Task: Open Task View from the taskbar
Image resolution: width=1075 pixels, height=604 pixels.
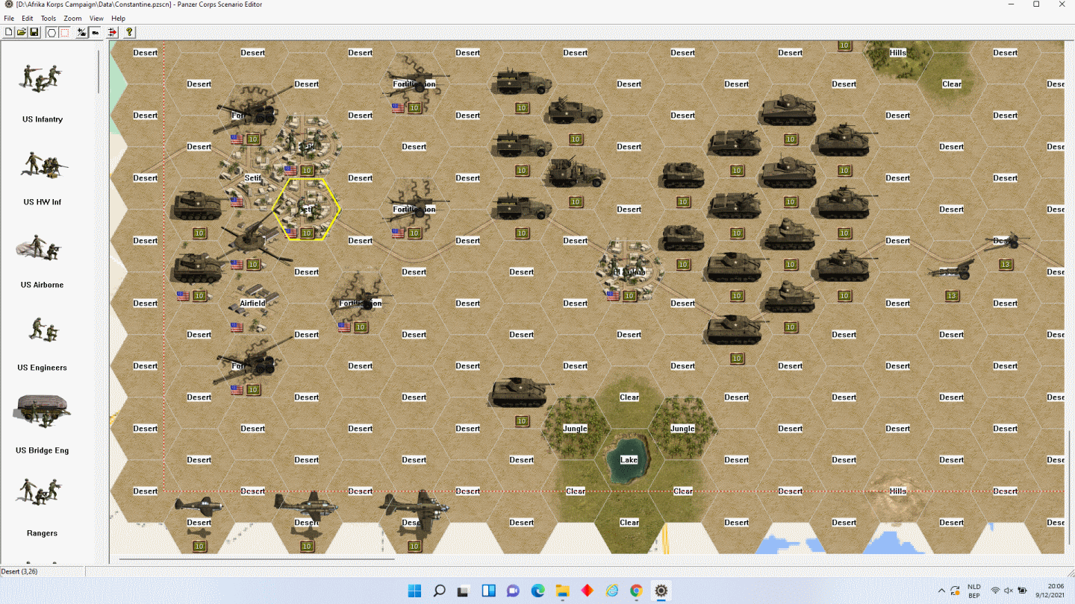Action: point(464,591)
